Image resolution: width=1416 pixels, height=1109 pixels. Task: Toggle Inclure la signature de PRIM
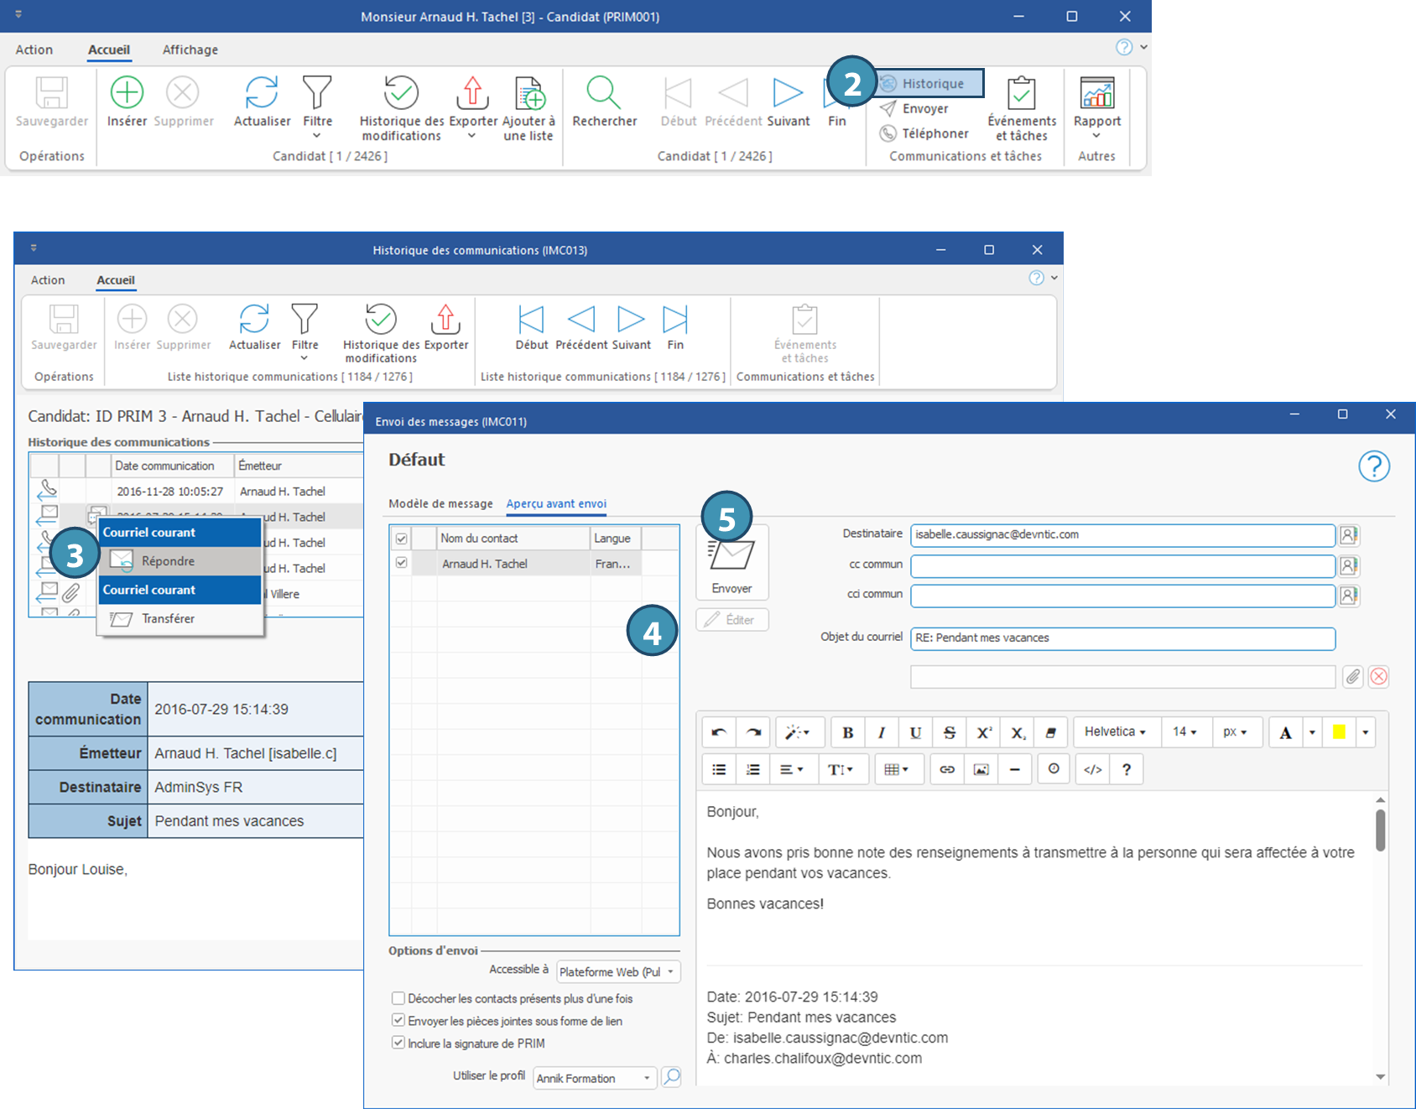point(398,1043)
